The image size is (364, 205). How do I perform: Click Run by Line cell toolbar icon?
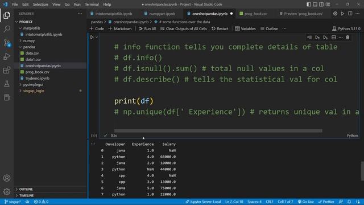coord(309,38)
